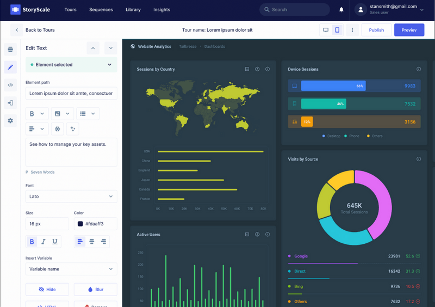The image size is (435, 307).
Task: Click the StoryScale logo icon
Action: tap(15, 9)
